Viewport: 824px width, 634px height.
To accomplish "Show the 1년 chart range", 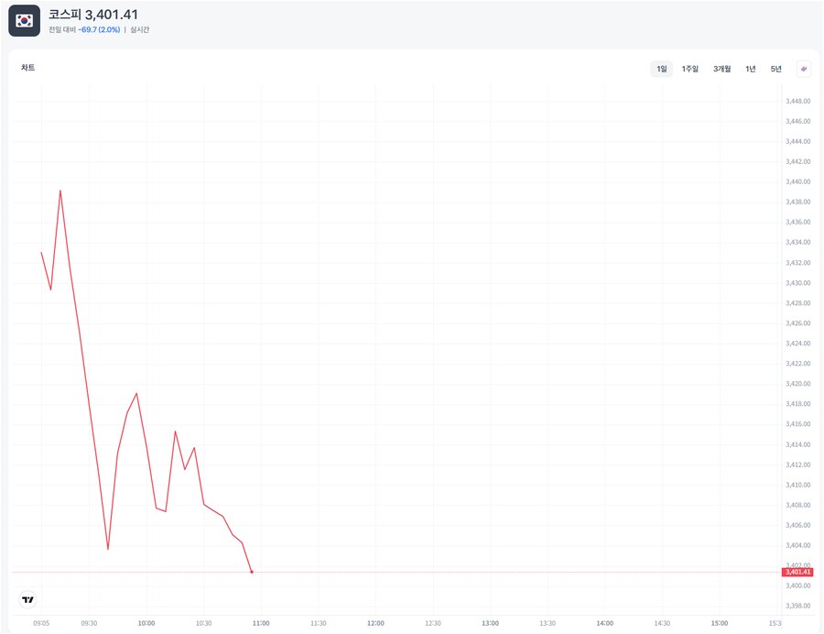I will [x=751, y=69].
